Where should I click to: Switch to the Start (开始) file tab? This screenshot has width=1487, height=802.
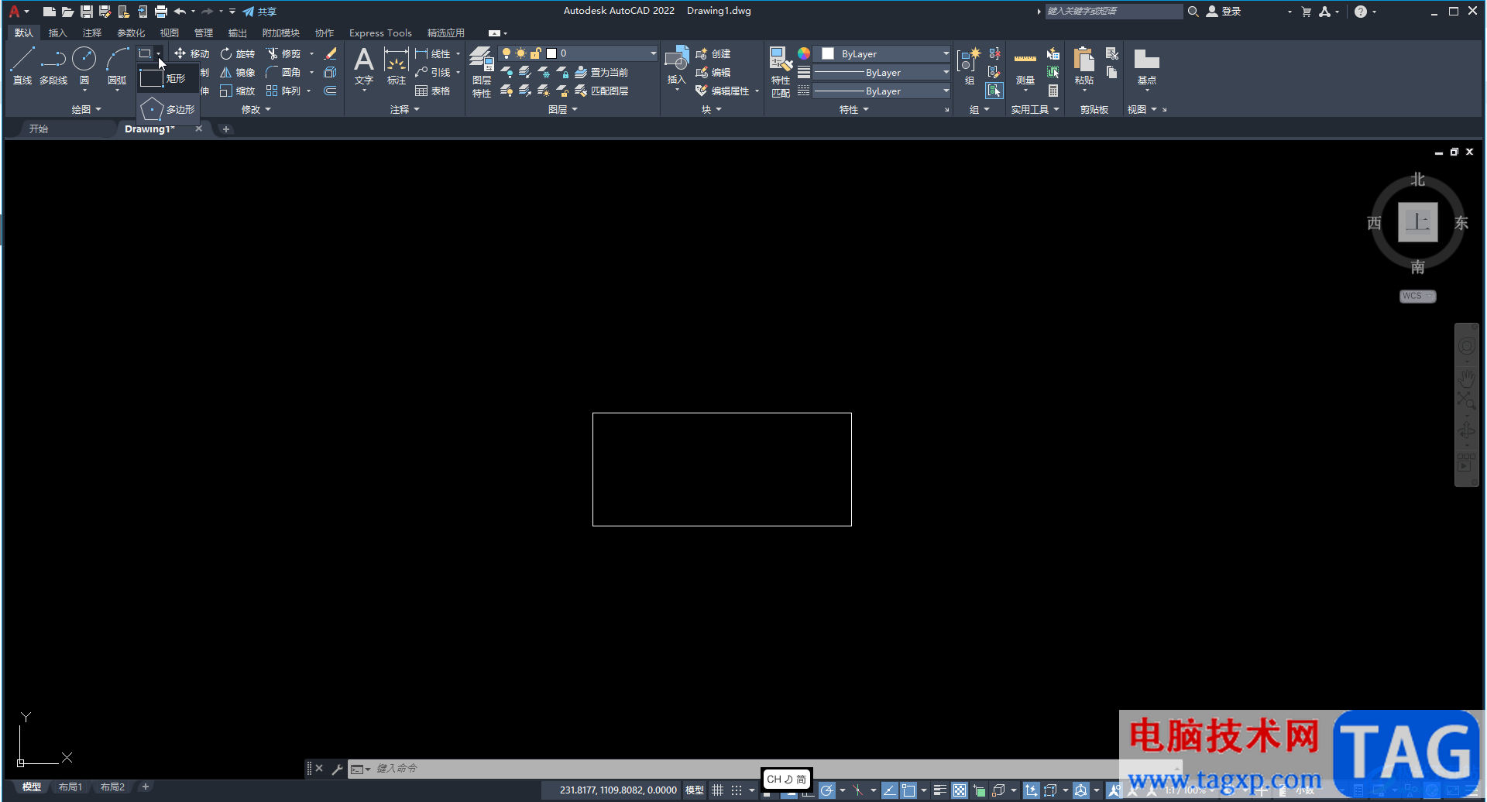(39, 129)
